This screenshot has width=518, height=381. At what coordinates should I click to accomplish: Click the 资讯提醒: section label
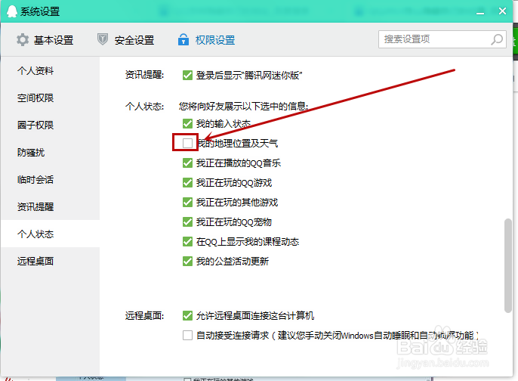(144, 75)
